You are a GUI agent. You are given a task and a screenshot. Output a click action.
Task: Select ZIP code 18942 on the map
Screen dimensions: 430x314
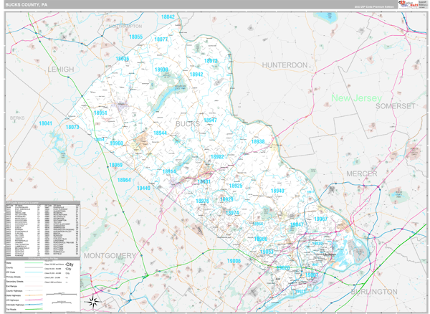[x=196, y=75]
